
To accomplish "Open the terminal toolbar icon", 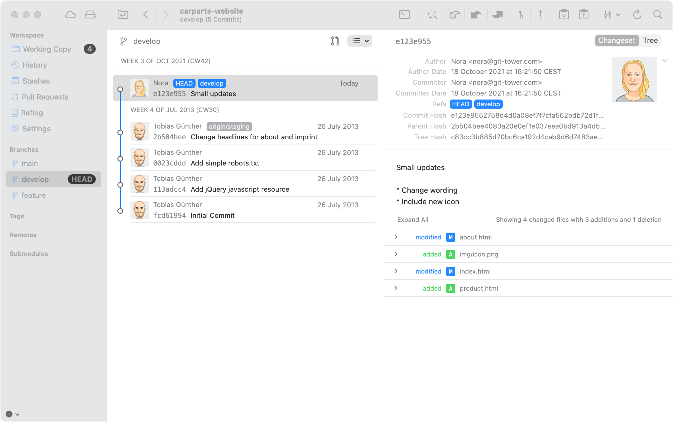I will click(x=404, y=15).
